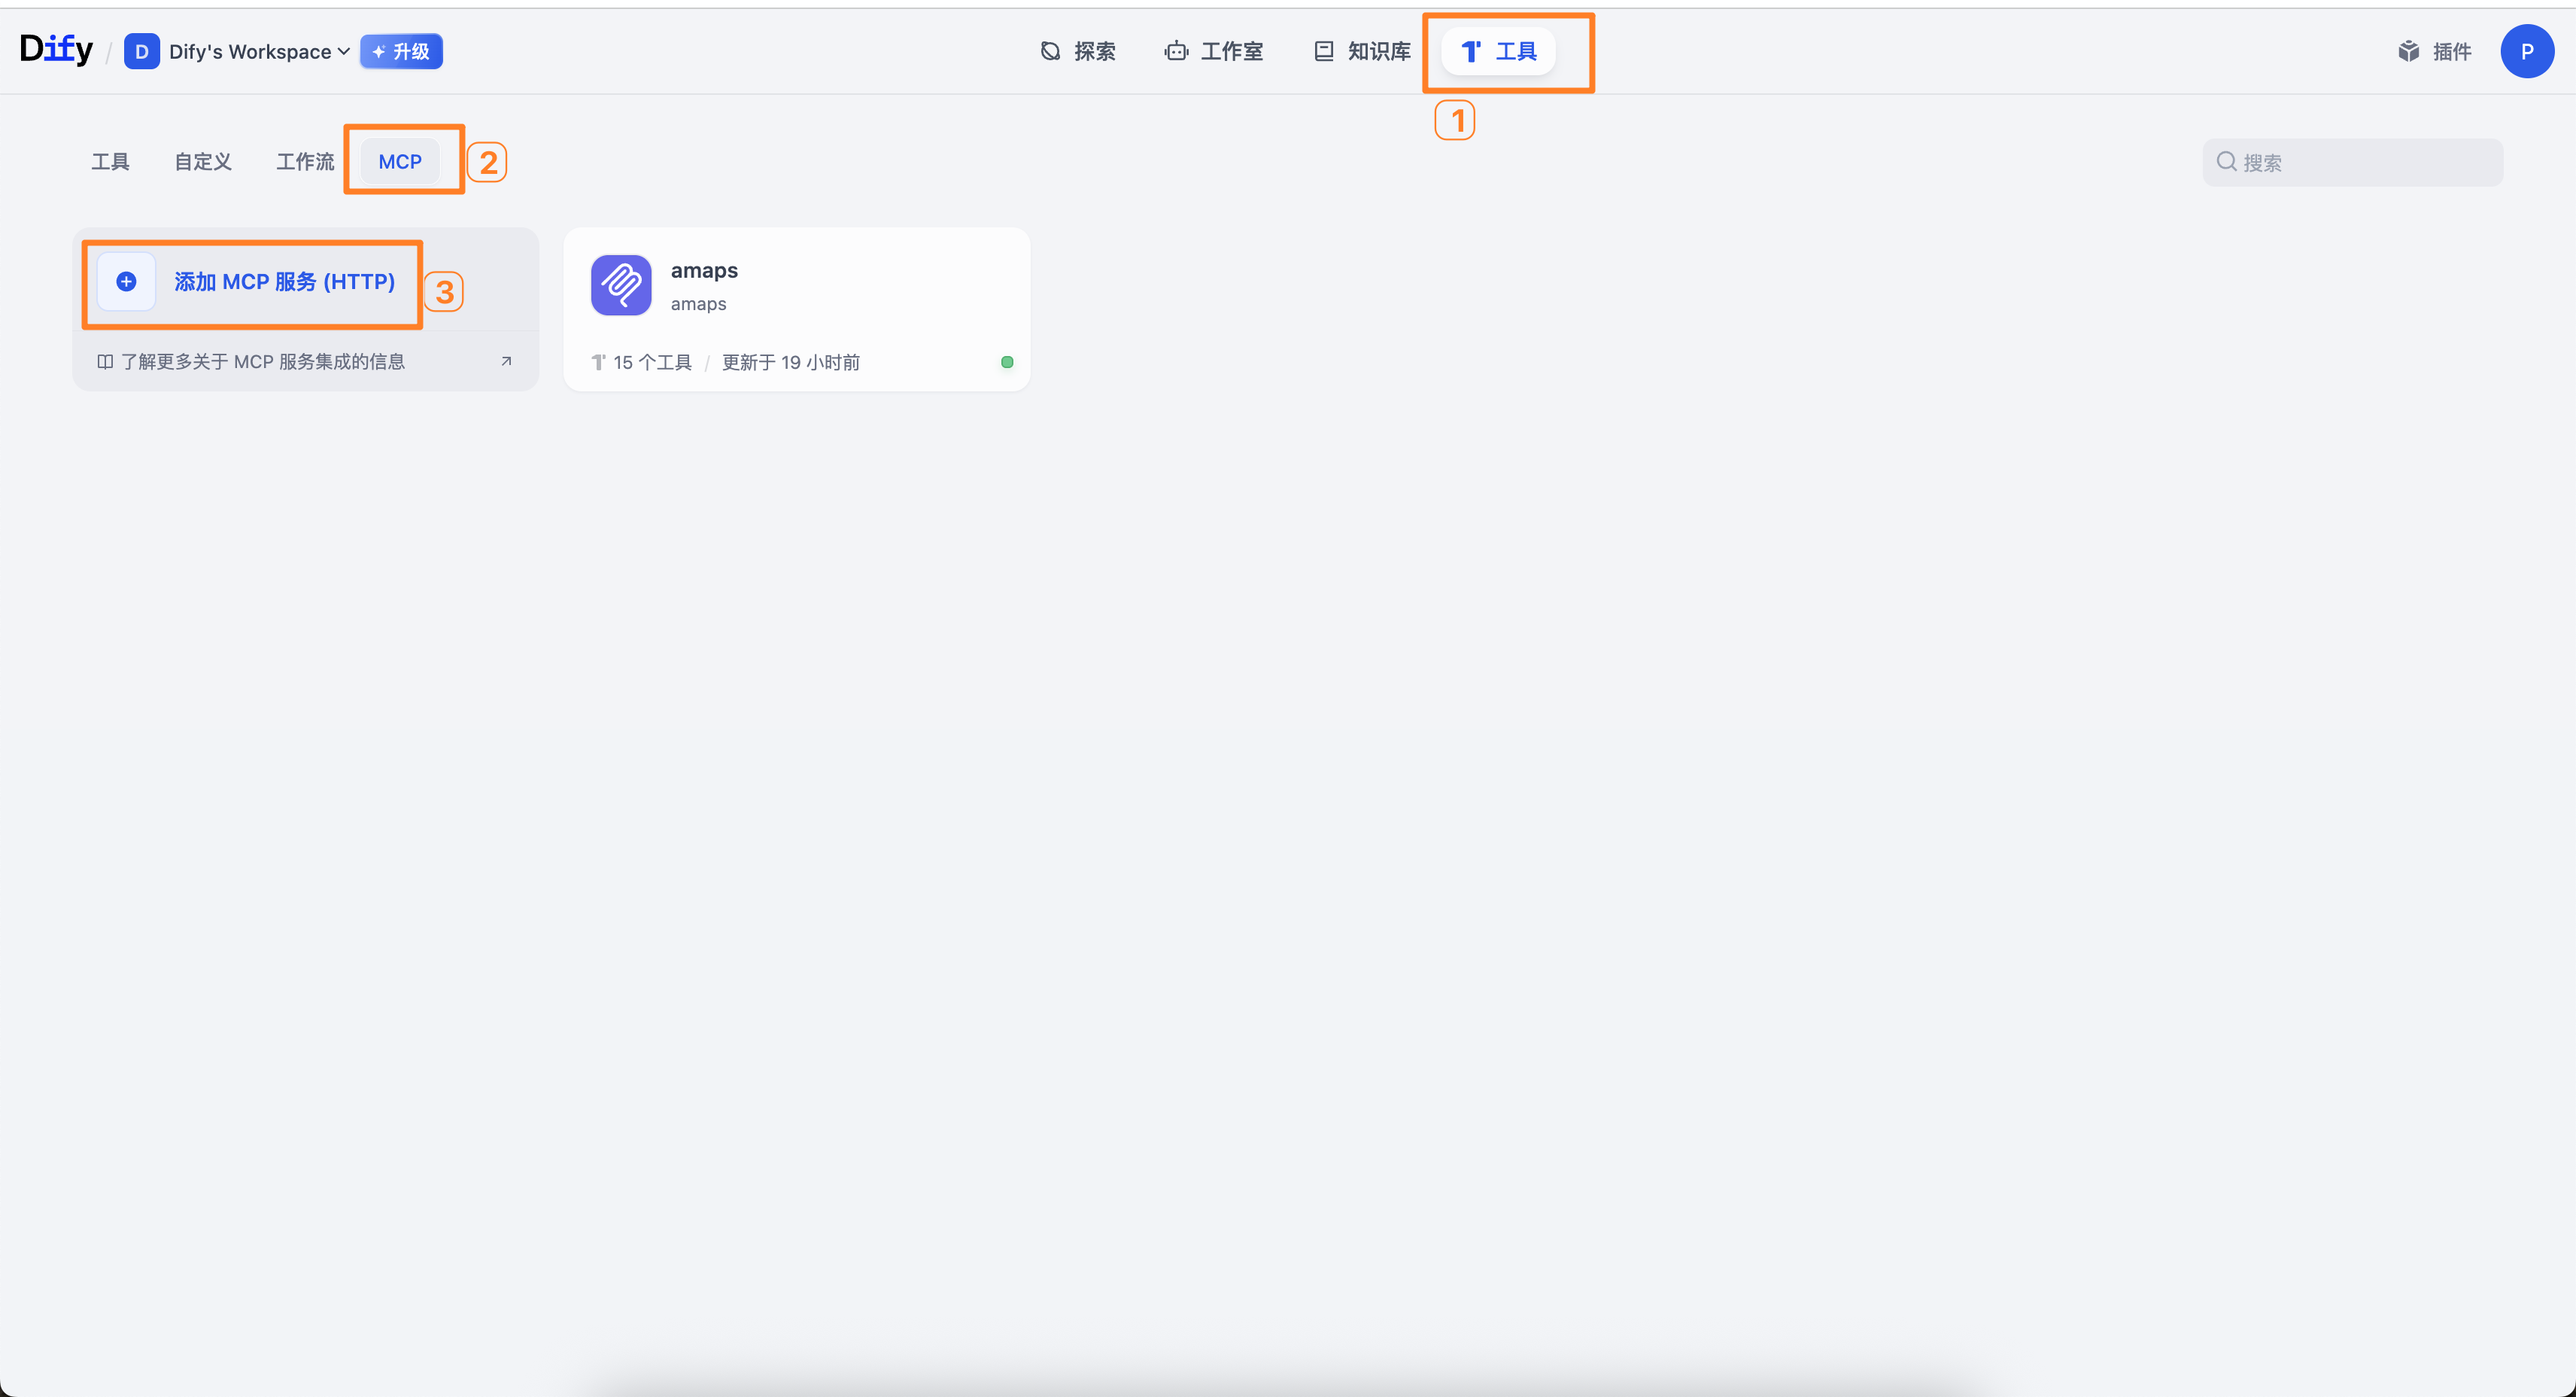The height and width of the screenshot is (1397, 2576).
Task: Switch to the 工作流 tab
Action: [305, 161]
